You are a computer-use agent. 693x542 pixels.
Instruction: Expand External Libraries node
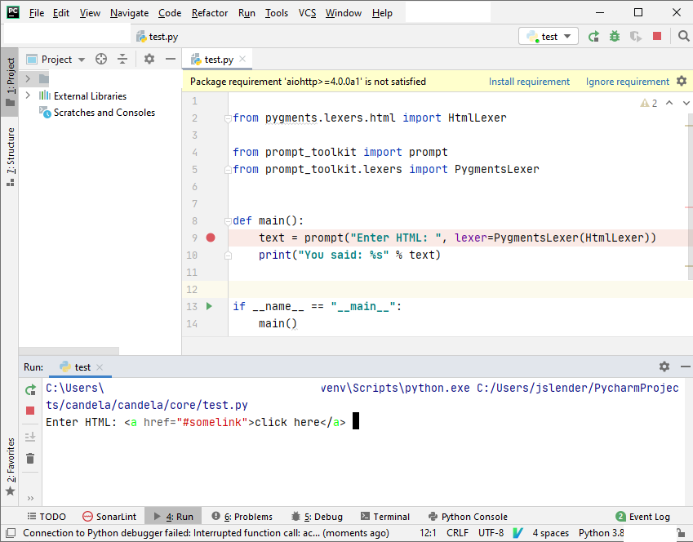[x=28, y=96]
